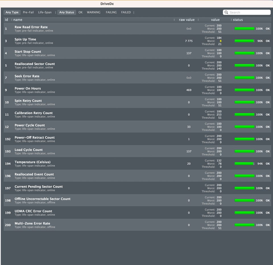Filter by Life-Span indicator type
This screenshot has height=265, width=273.
pos(45,12)
